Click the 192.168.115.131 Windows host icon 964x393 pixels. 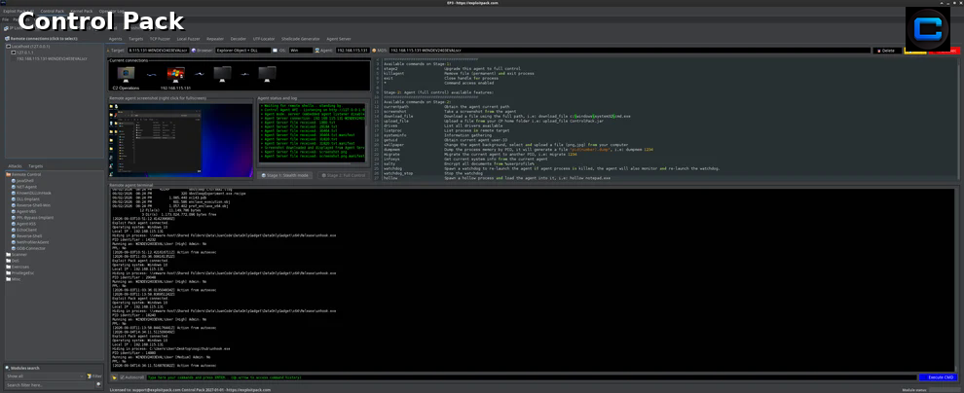(x=176, y=74)
